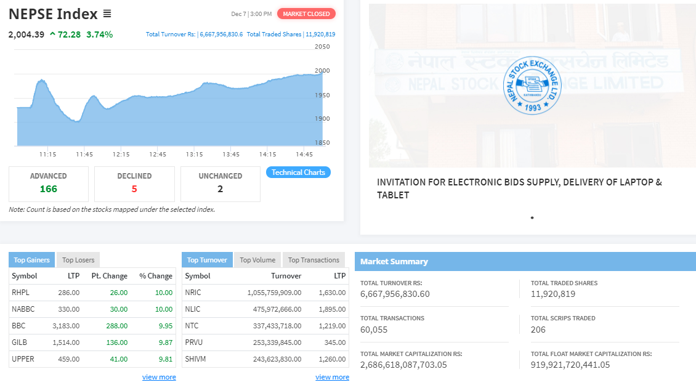Viewport: 696px width, 385px height.
Task: Click the DECLINED 5 count box
Action: (x=134, y=184)
